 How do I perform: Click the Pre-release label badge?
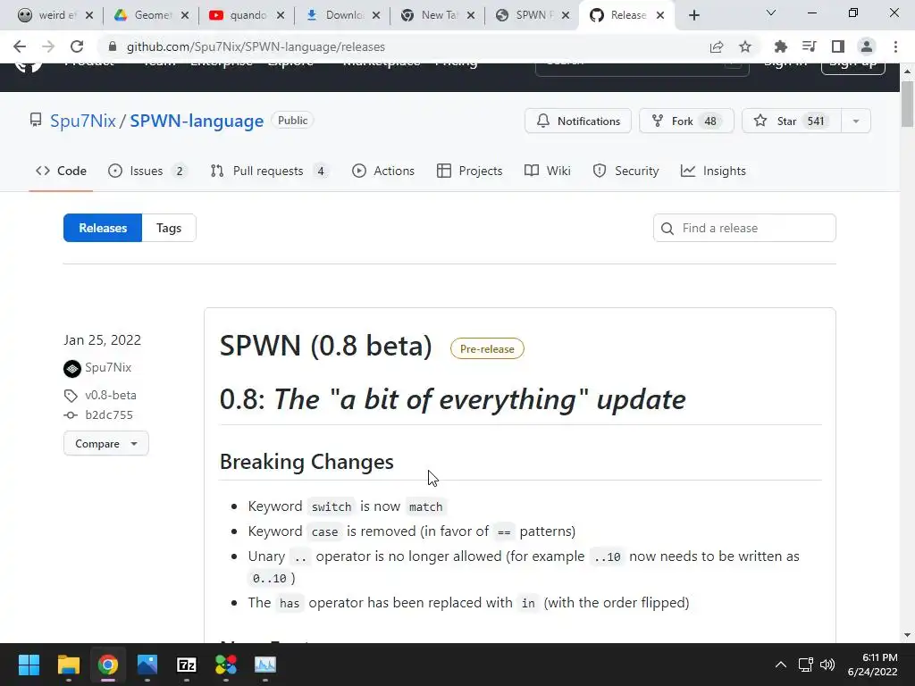[x=487, y=349]
